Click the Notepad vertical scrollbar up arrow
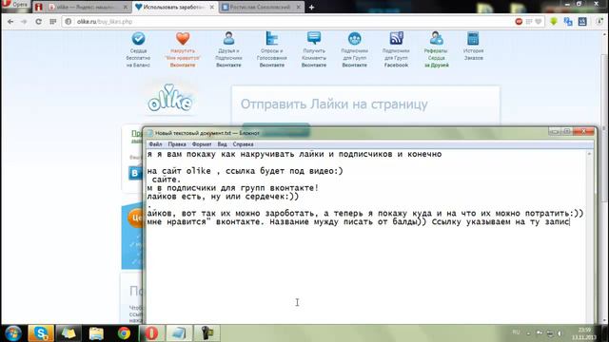The width and height of the screenshot is (609, 342). click(x=589, y=154)
